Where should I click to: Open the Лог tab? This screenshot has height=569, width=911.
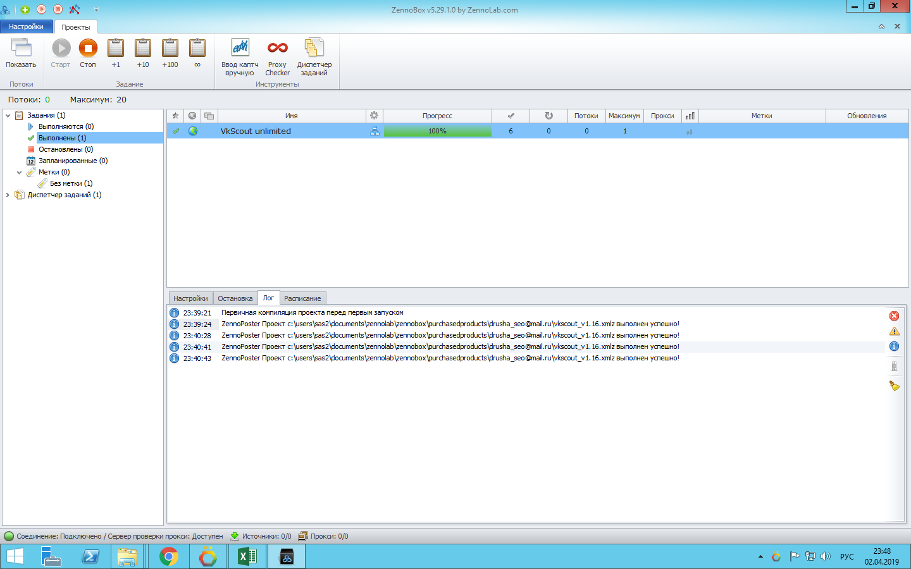pyautogui.click(x=268, y=298)
